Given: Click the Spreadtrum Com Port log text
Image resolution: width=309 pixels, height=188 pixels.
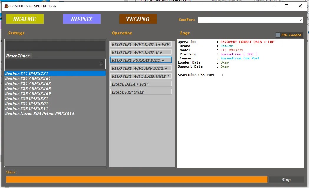Looking at the screenshot, I should click(x=240, y=58).
